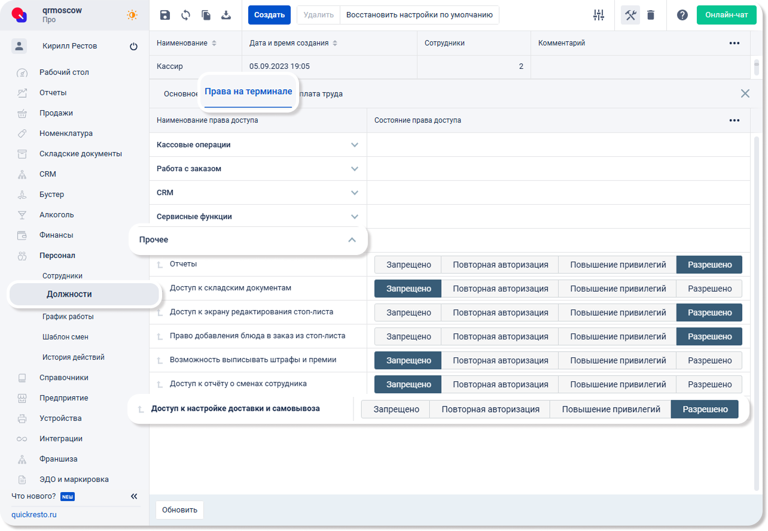Expand the Работа с заказом section
The width and height of the screenshot is (768, 531).
355,169
